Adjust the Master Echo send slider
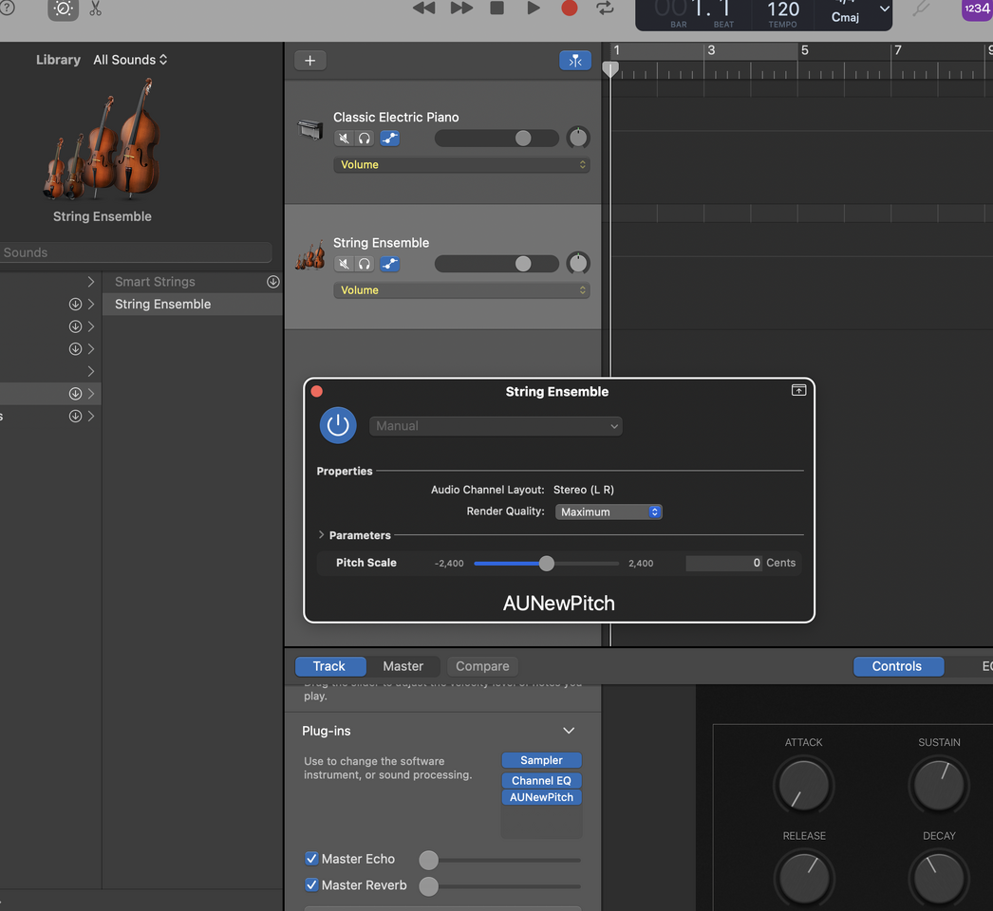The width and height of the screenshot is (993, 911). (429, 860)
